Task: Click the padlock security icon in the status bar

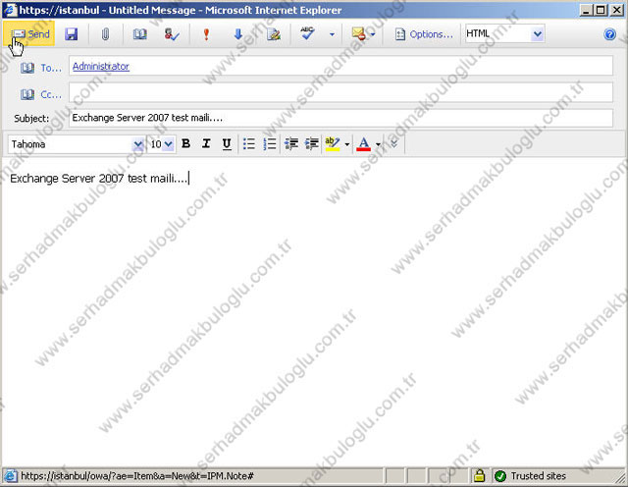Action: click(x=480, y=476)
